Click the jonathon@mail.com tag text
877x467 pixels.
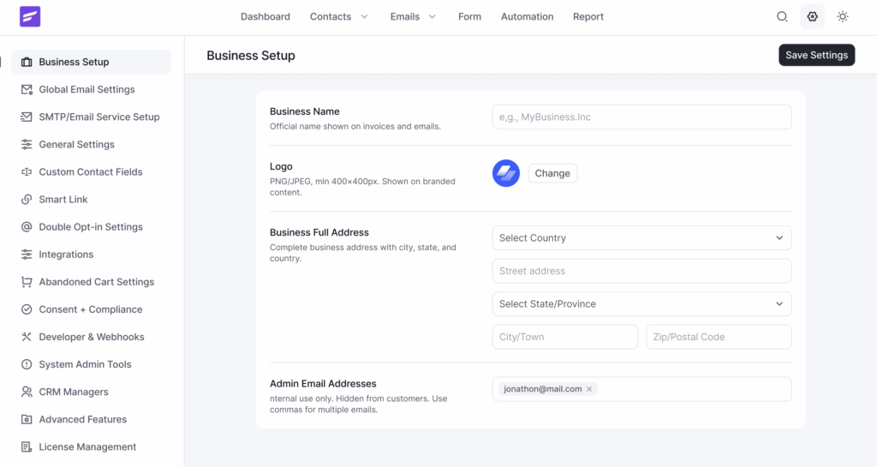(x=542, y=389)
